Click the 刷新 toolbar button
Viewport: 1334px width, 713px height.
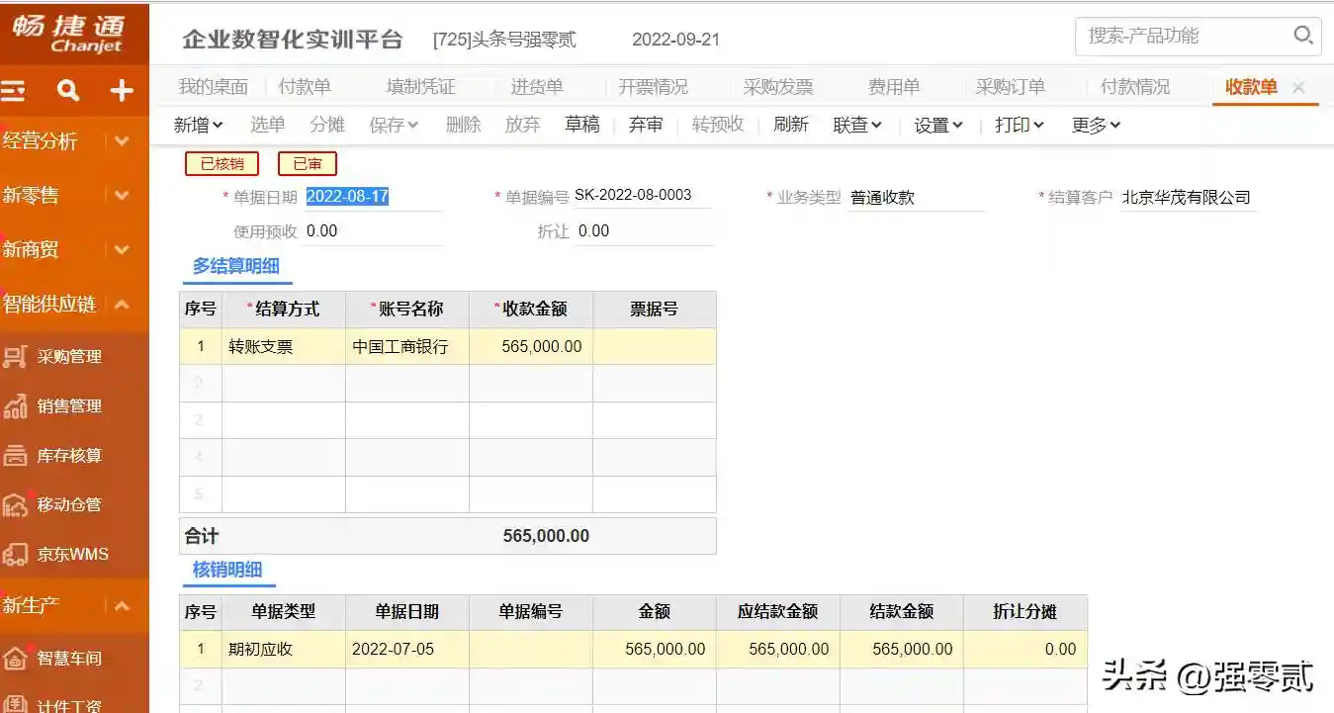pos(790,126)
